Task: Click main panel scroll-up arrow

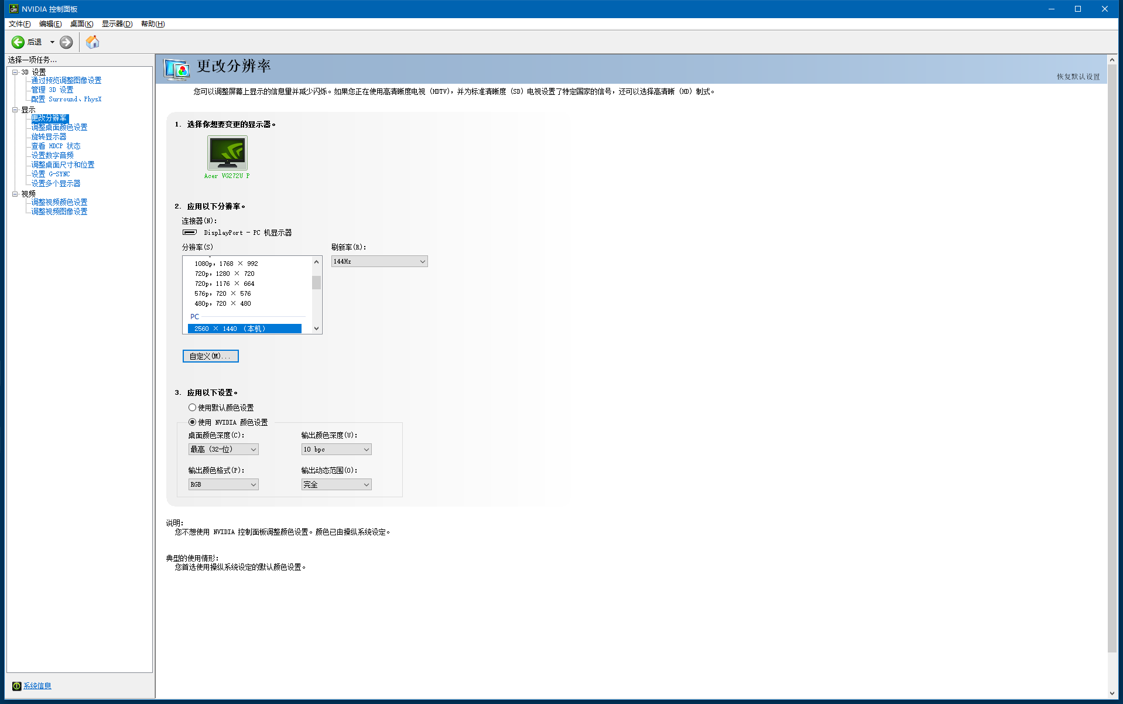Action: 1112,59
